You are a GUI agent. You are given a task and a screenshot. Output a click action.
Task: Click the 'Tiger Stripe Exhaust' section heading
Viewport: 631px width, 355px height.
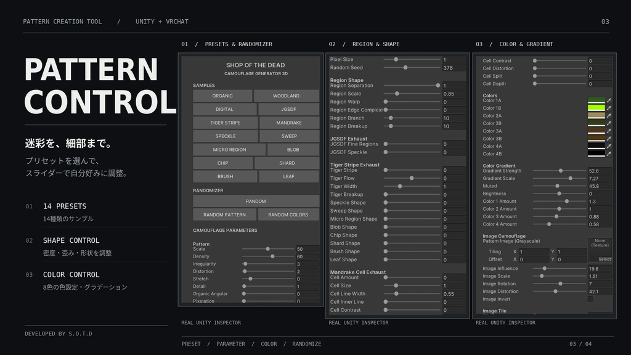click(x=354, y=165)
